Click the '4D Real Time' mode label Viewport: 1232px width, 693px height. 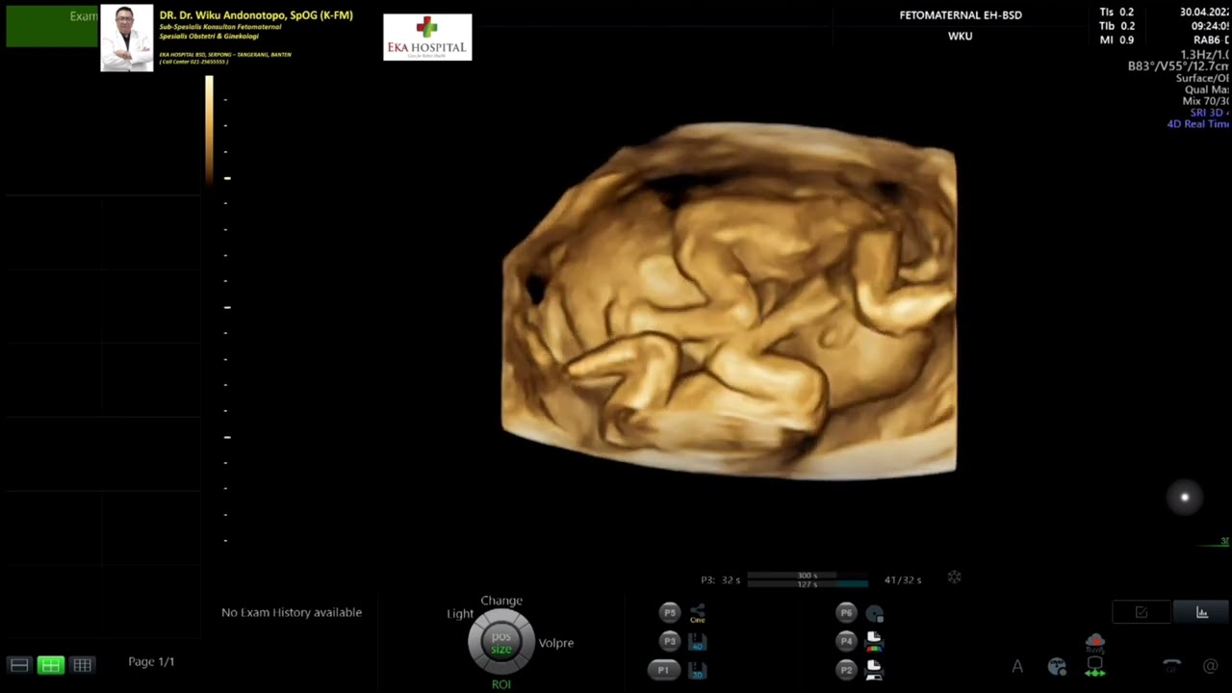click(1198, 124)
